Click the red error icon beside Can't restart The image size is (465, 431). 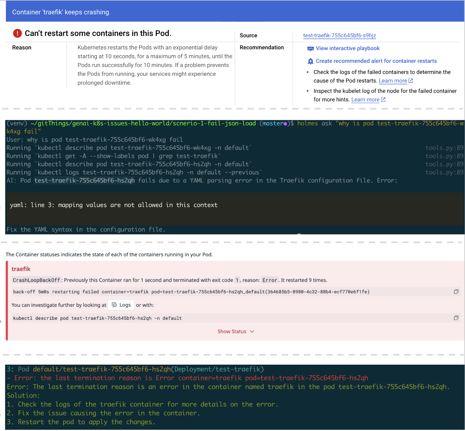coord(17,33)
